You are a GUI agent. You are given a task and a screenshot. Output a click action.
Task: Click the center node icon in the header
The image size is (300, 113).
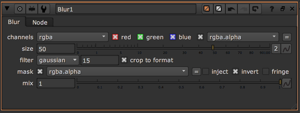point(20,9)
